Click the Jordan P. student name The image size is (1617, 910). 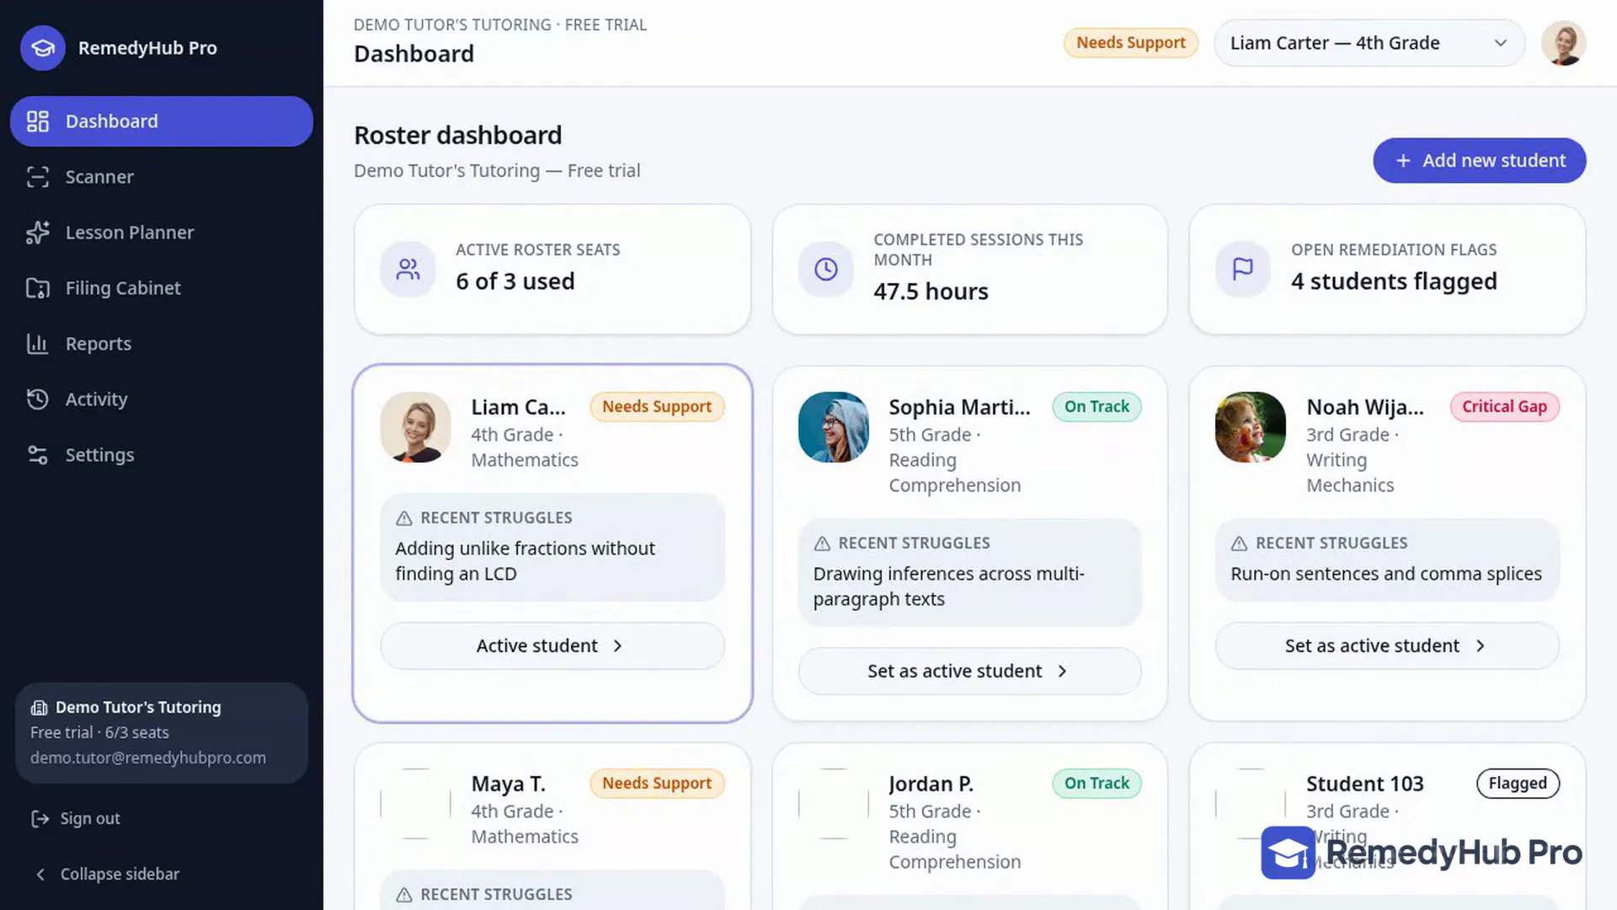pos(931,784)
